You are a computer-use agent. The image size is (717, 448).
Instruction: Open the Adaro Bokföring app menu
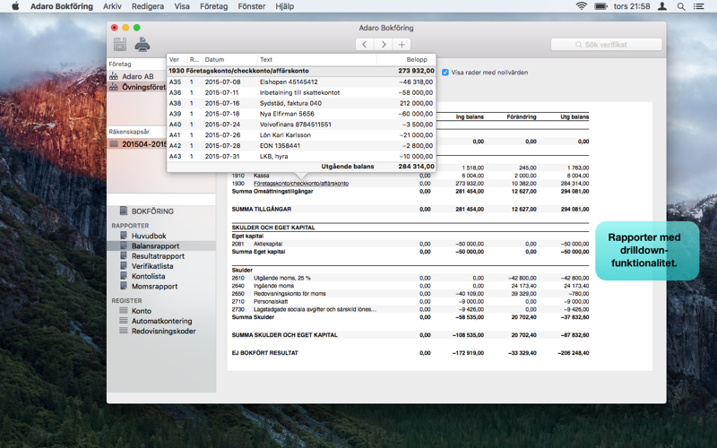click(61, 6)
